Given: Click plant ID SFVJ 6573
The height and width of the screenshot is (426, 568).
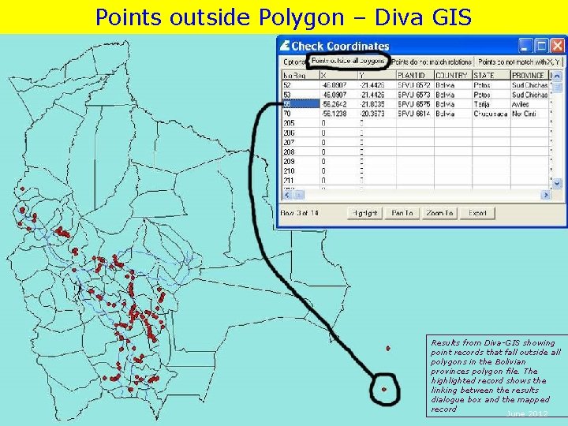Looking at the screenshot, I should pyautogui.click(x=414, y=95).
